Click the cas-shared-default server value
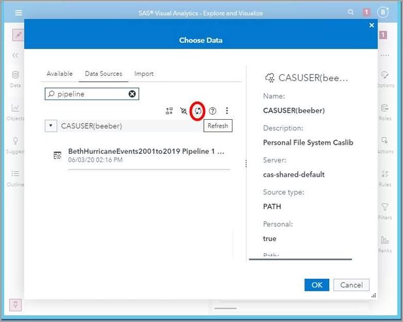The width and height of the screenshot is (403, 322). tap(293, 175)
